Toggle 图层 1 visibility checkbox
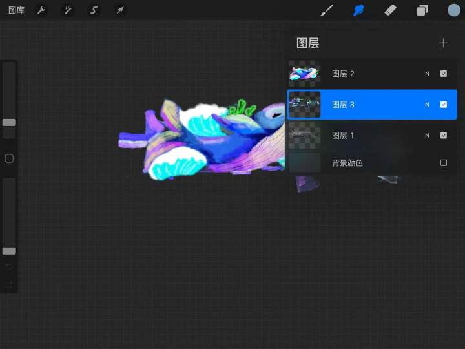This screenshot has height=349, width=465. (x=443, y=135)
